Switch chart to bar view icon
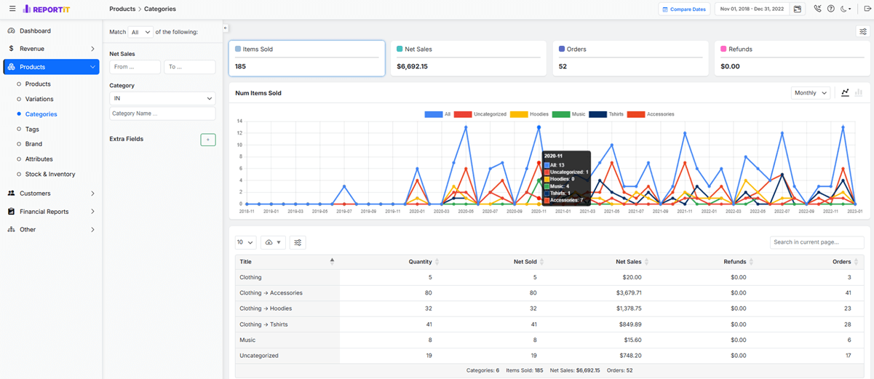The width and height of the screenshot is (874, 379). click(x=859, y=93)
